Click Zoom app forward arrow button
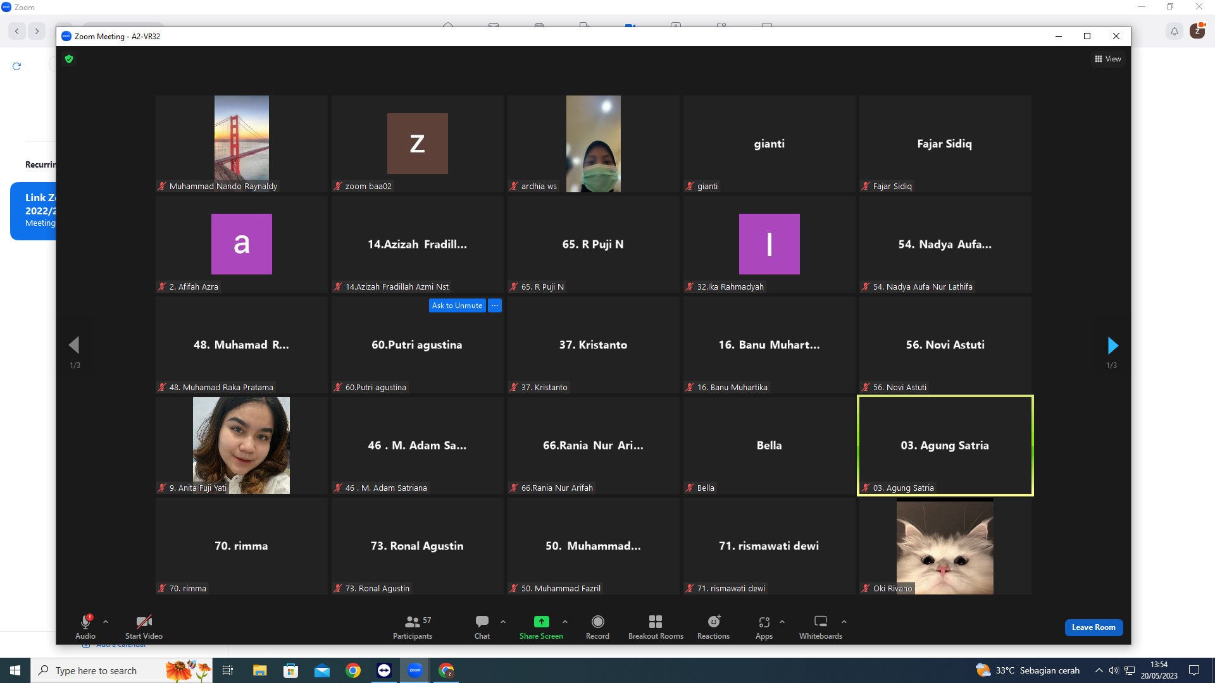Screen dimensions: 1215x683 (x=37, y=30)
